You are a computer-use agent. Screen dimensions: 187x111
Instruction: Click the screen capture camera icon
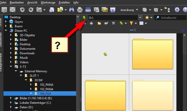tap(113, 10)
